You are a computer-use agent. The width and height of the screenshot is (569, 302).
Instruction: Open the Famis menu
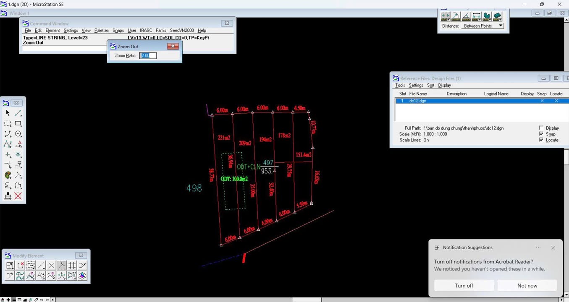point(161,31)
